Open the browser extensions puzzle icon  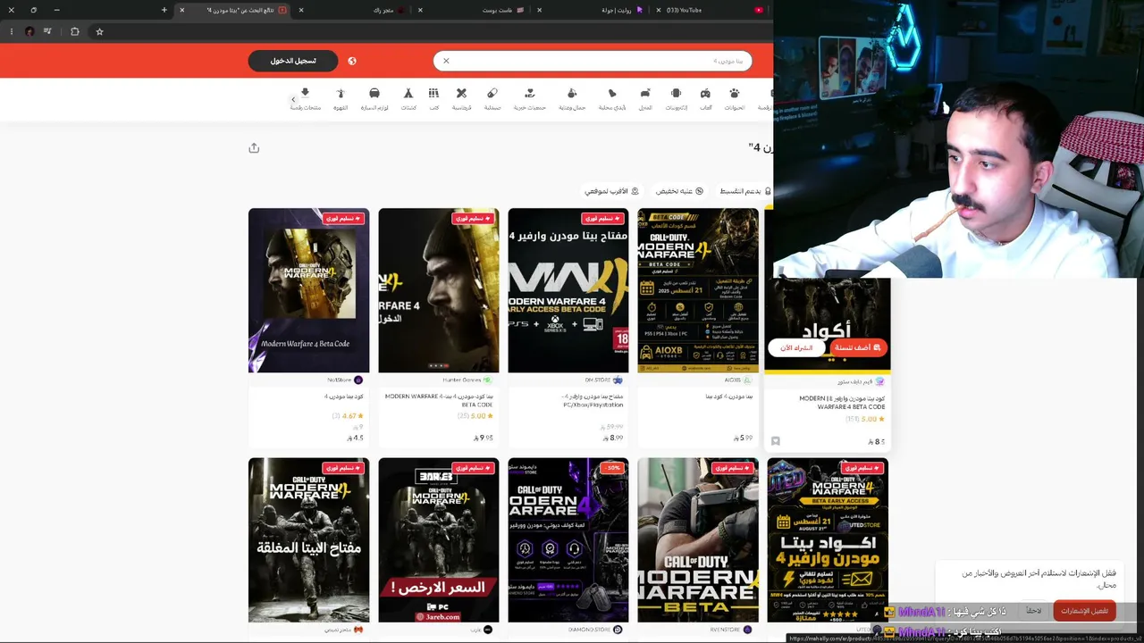click(x=75, y=31)
